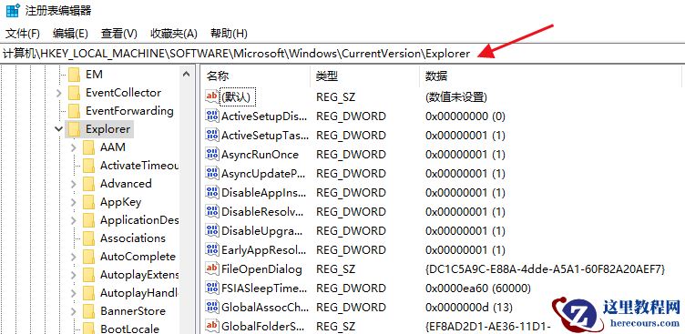
Task: Click data cell 0x0000000d (13)
Action: click(x=469, y=308)
